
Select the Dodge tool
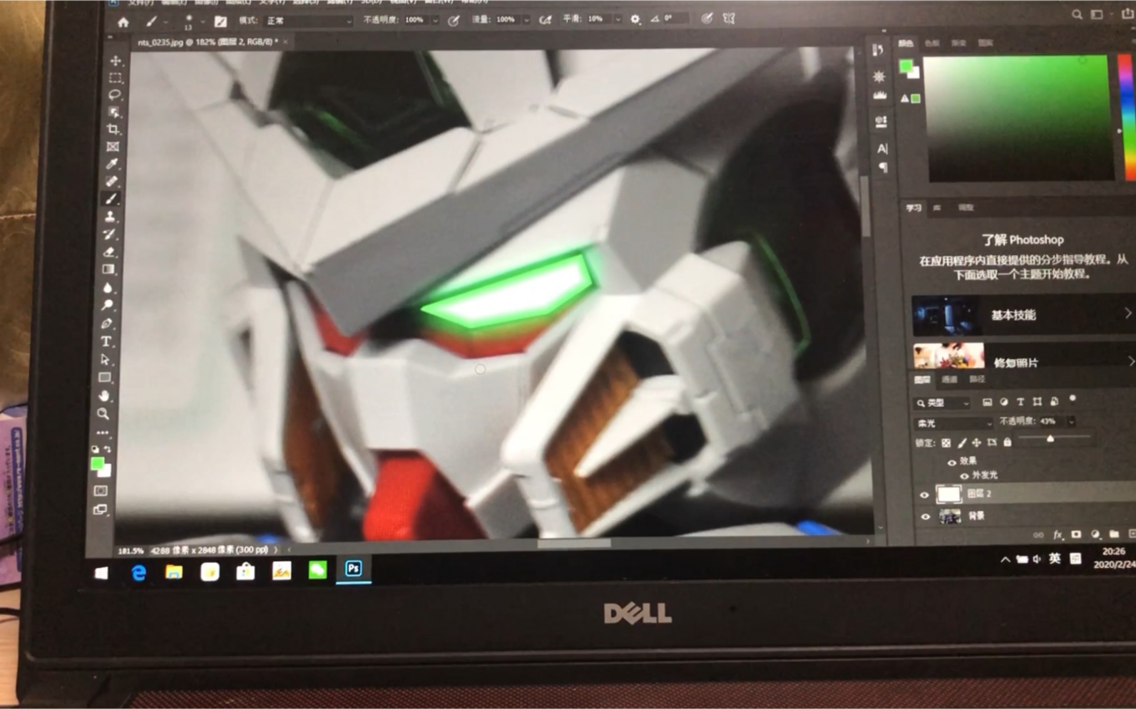[x=107, y=306]
